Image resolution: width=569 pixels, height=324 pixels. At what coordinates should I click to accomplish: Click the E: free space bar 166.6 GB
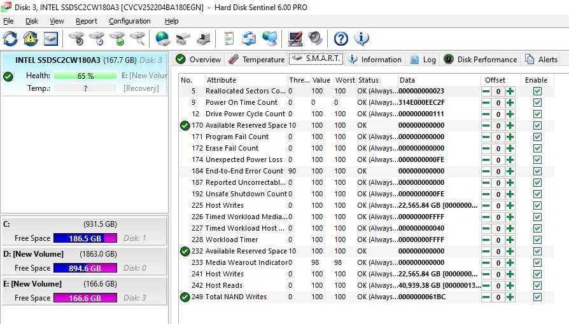[85, 298]
